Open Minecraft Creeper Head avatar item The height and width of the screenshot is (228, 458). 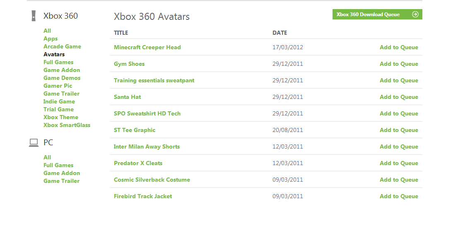[147, 47]
